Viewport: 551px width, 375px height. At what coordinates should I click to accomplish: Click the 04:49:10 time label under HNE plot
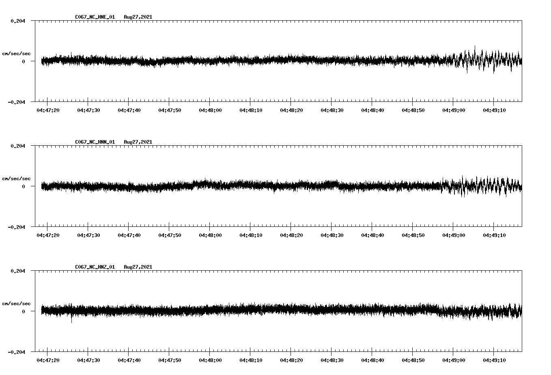tap(494, 110)
